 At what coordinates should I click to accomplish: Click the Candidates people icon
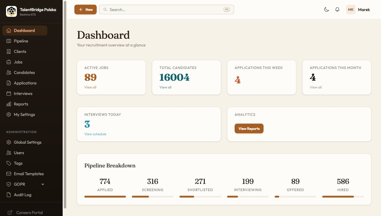point(9,73)
